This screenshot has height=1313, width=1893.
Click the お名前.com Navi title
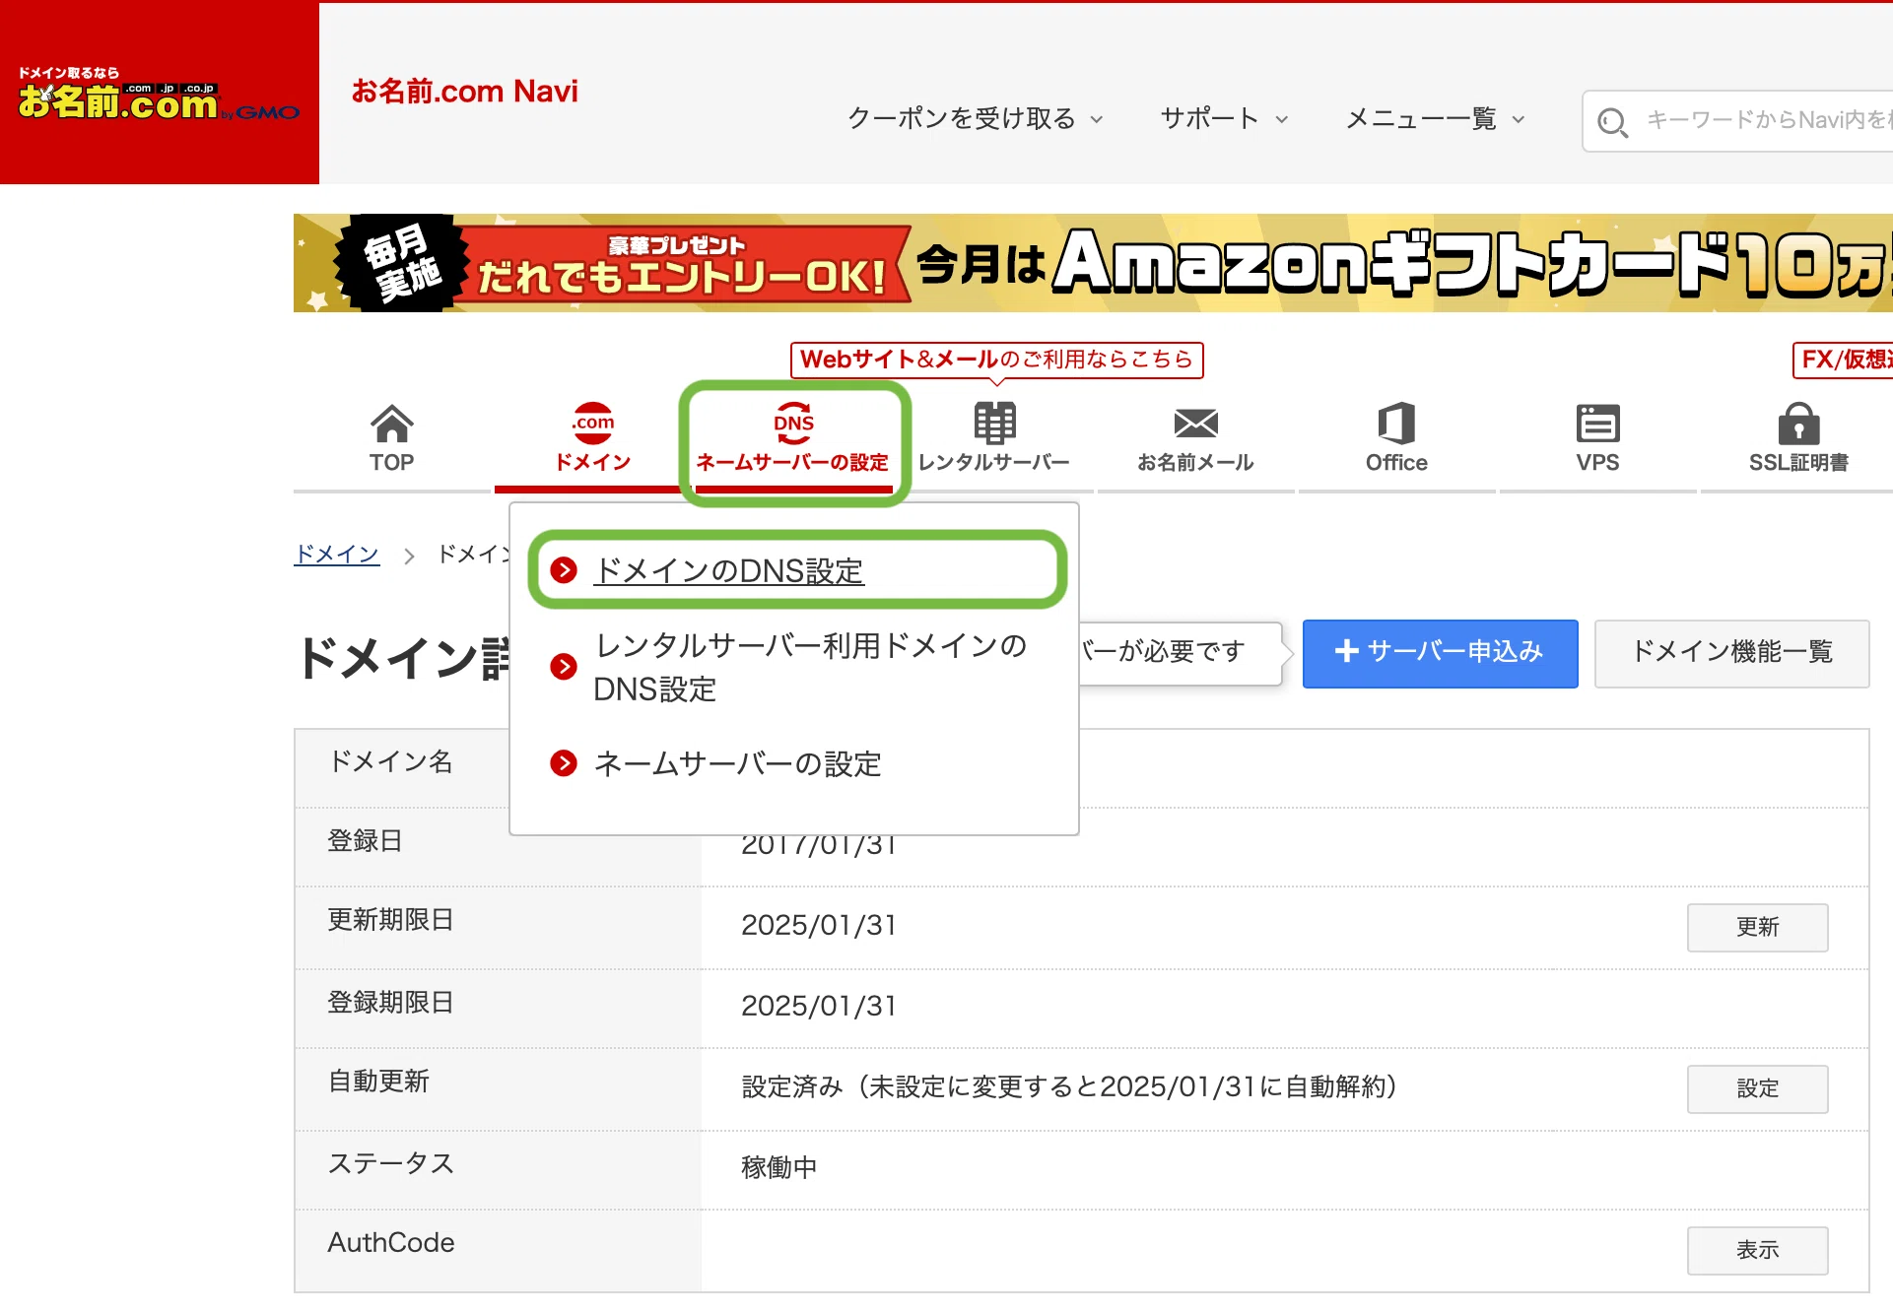(x=465, y=92)
